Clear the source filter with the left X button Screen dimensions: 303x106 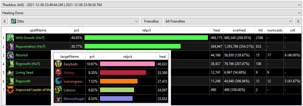(5, 21)
